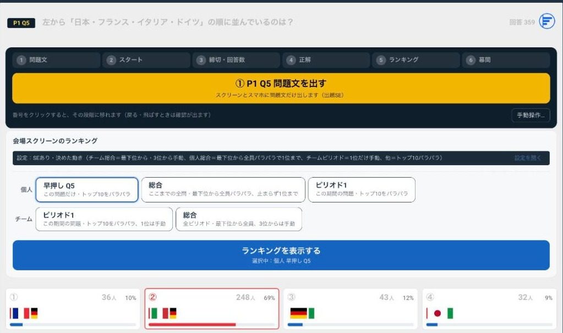The width and height of the screenshot is (563, 333).
Task: Open correct answer card ② with 248人
Action: (212, 309)
